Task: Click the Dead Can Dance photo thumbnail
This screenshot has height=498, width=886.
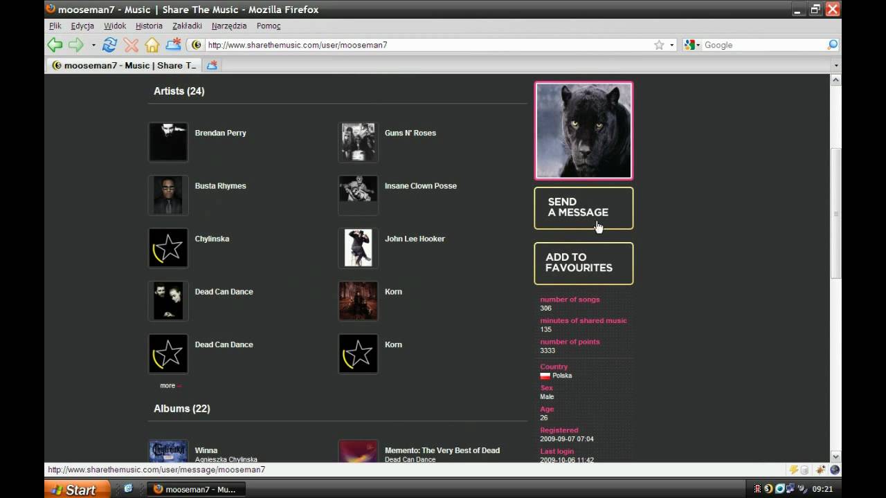Action: (x=168, y=301)
